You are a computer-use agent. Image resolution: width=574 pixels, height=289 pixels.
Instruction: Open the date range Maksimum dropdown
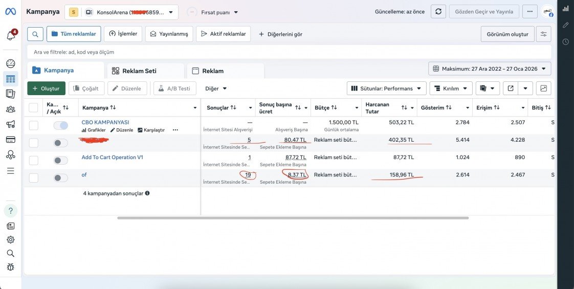(x=490, y=69)
